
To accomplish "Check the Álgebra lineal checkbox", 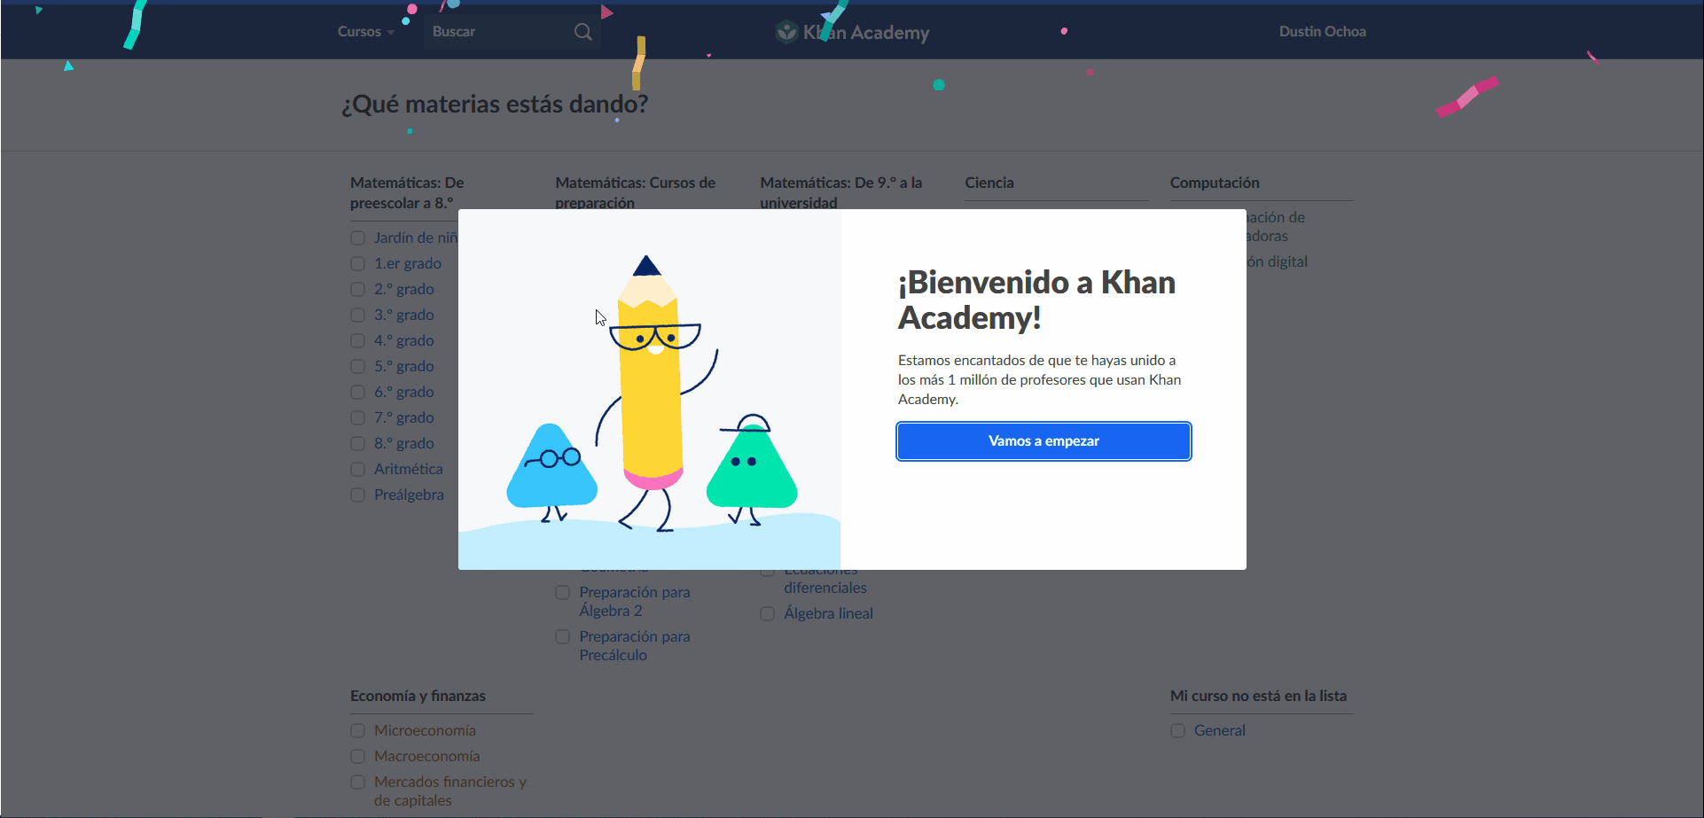I will (768, 614).
